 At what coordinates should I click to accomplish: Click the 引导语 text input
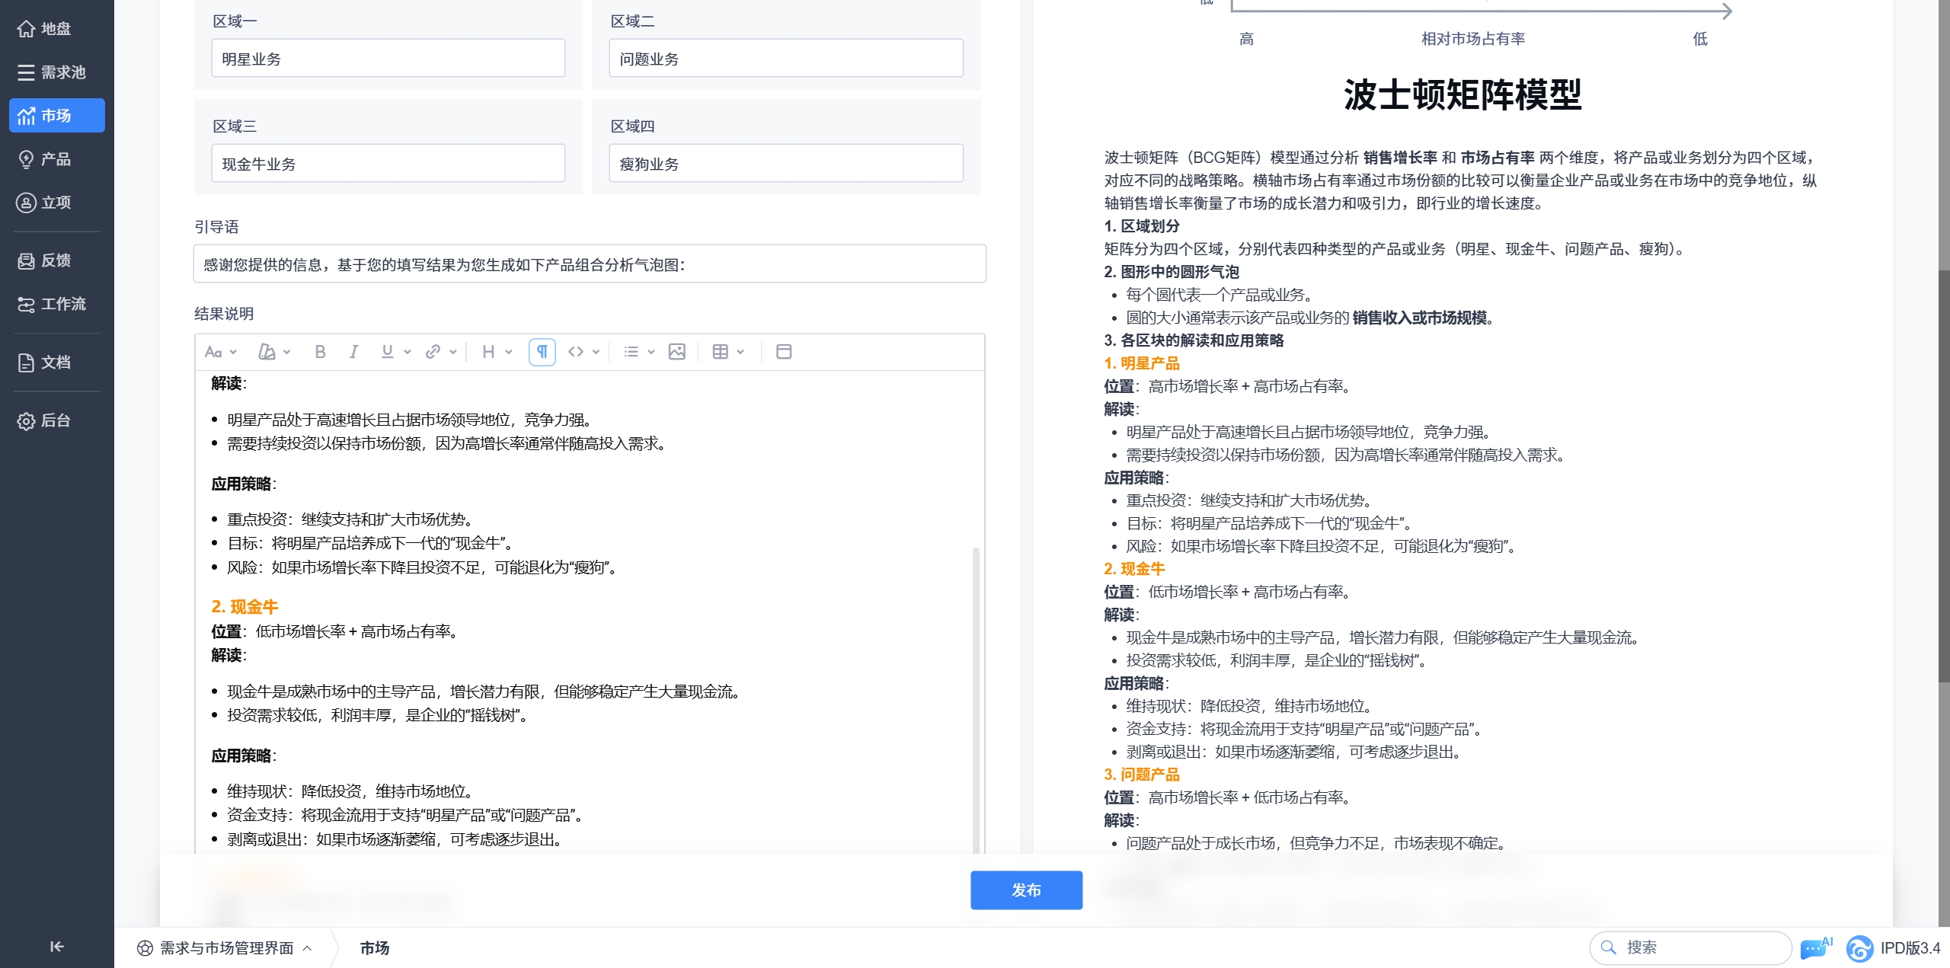[589, 264]
